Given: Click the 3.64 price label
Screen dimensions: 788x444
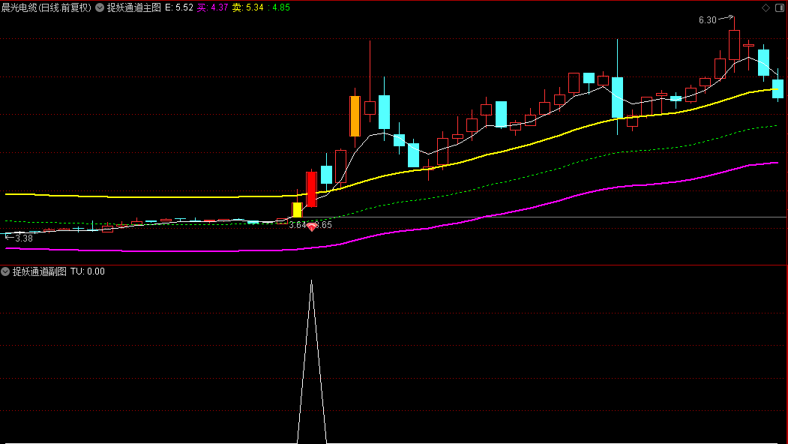Looking at the screenshot, I should coord(298,225).
